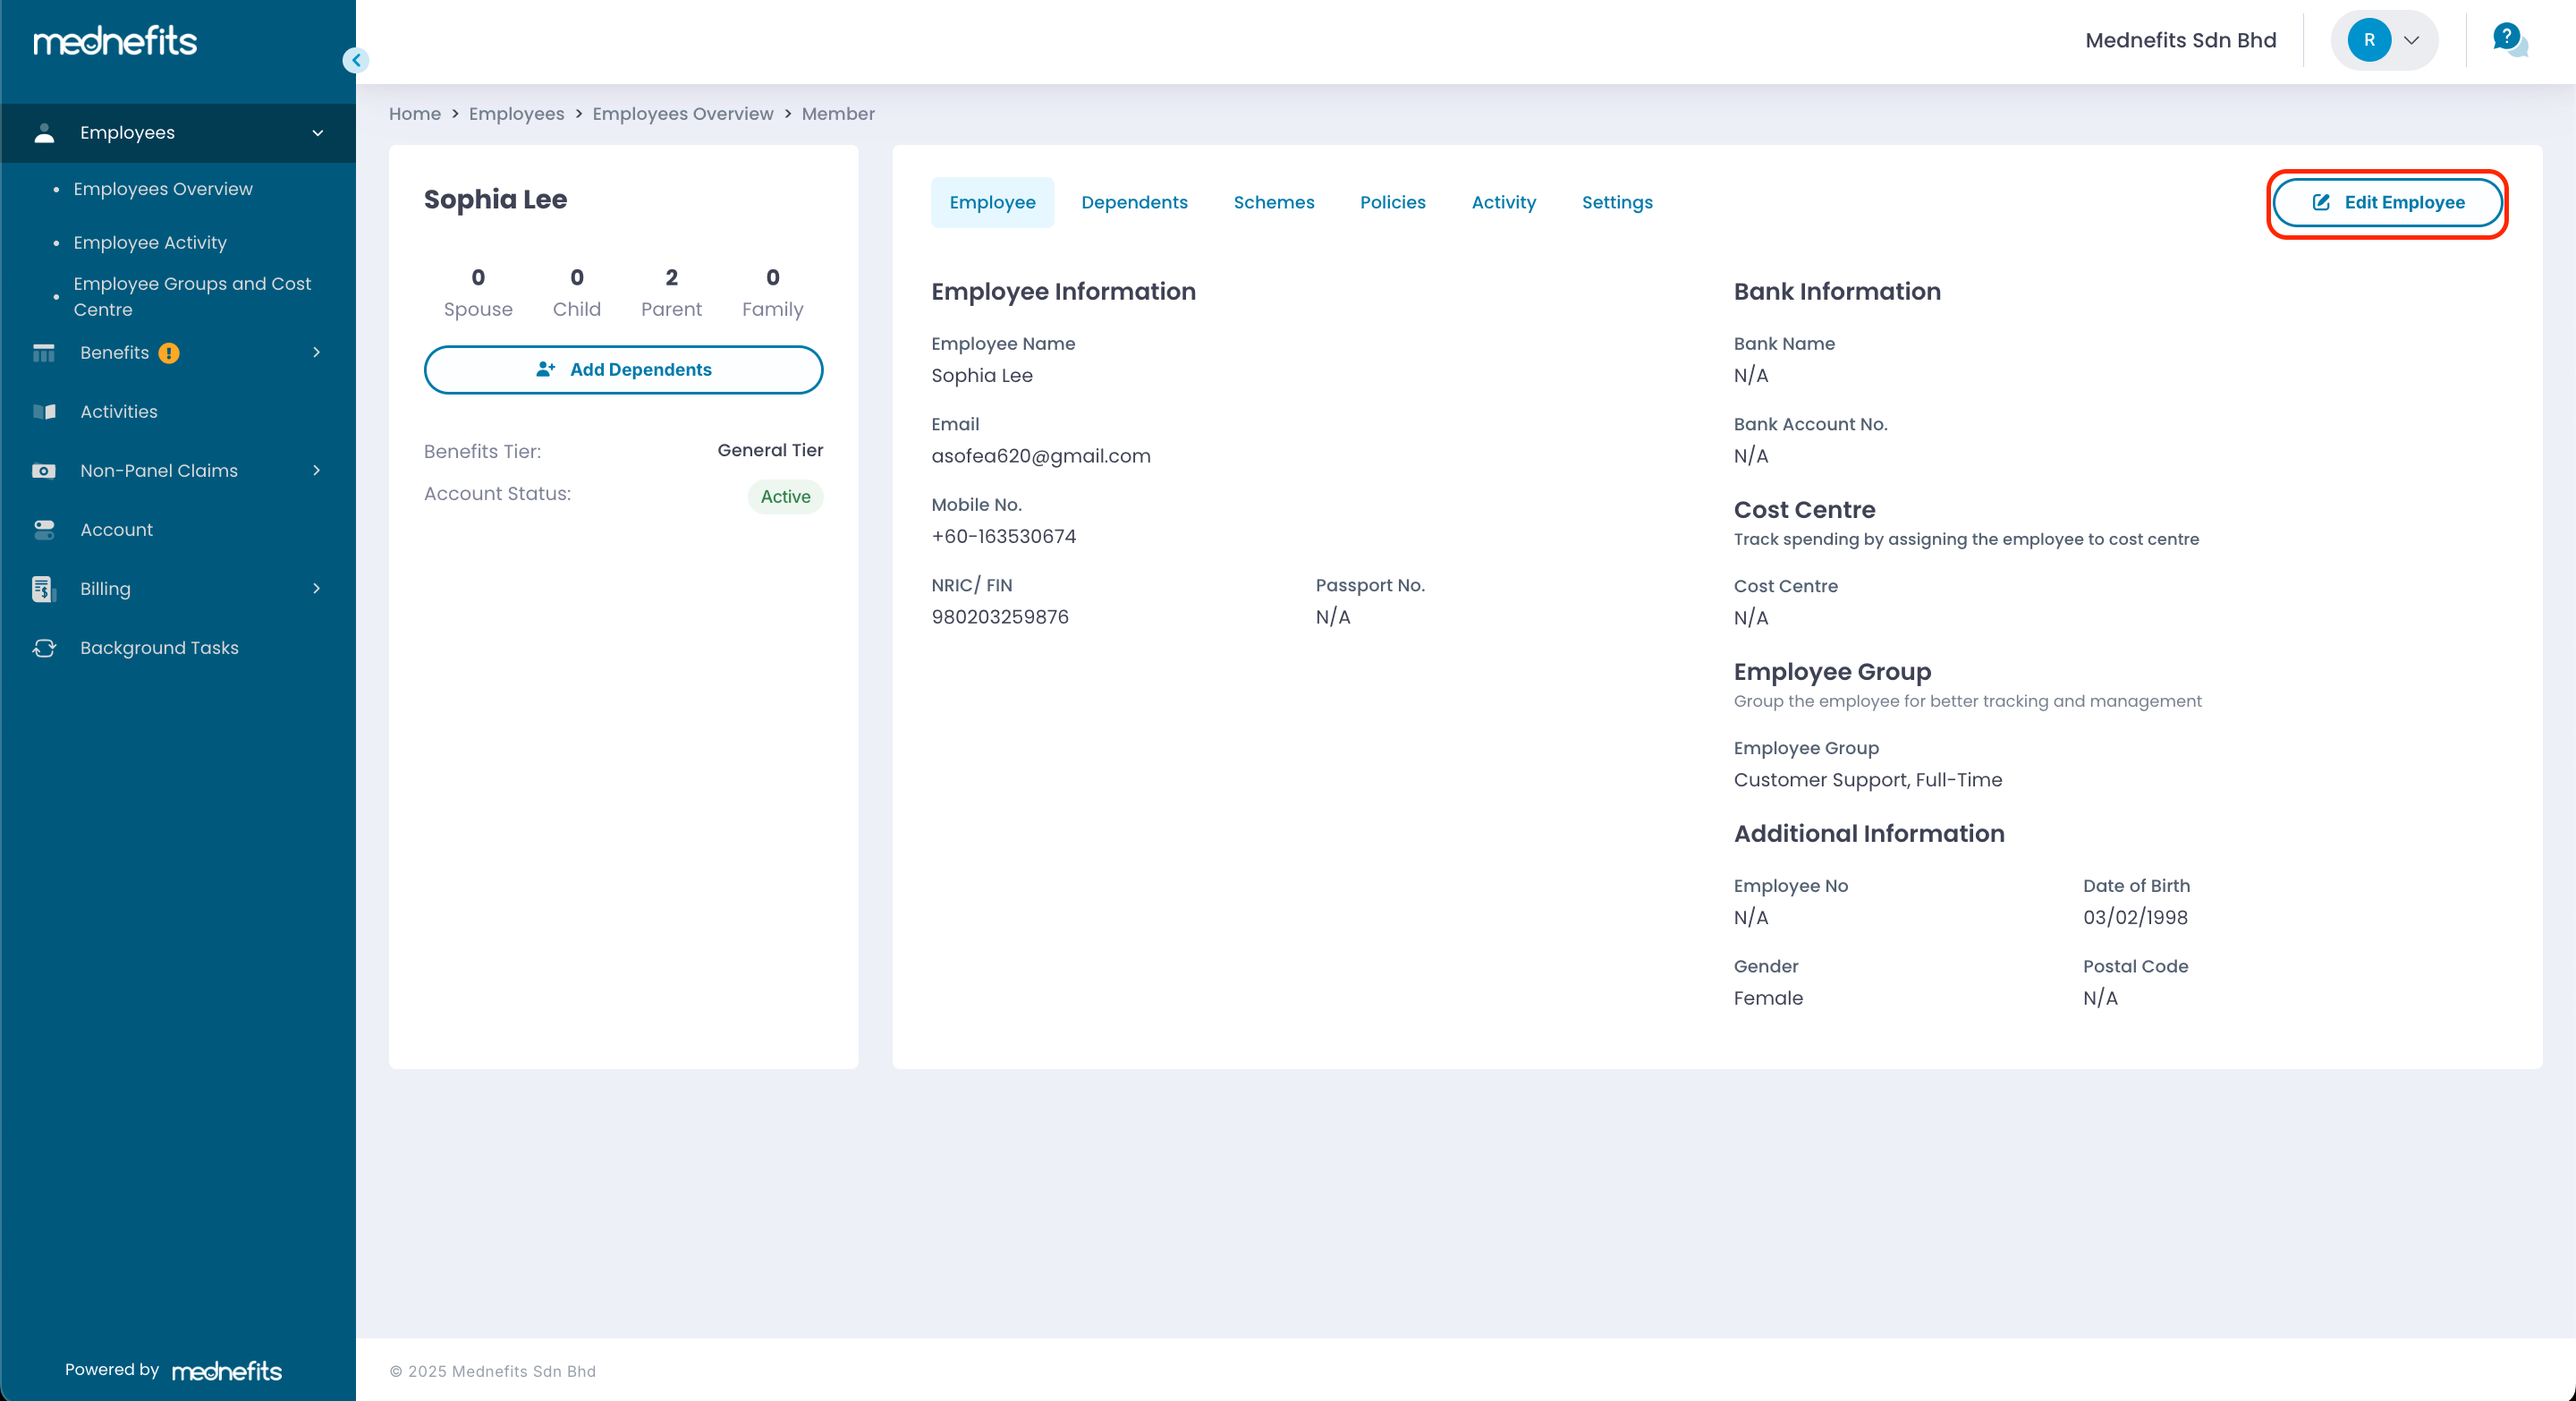2576x1401 pixels.
Task: Switch to the Dependents tab
Action: [1134, 202]
